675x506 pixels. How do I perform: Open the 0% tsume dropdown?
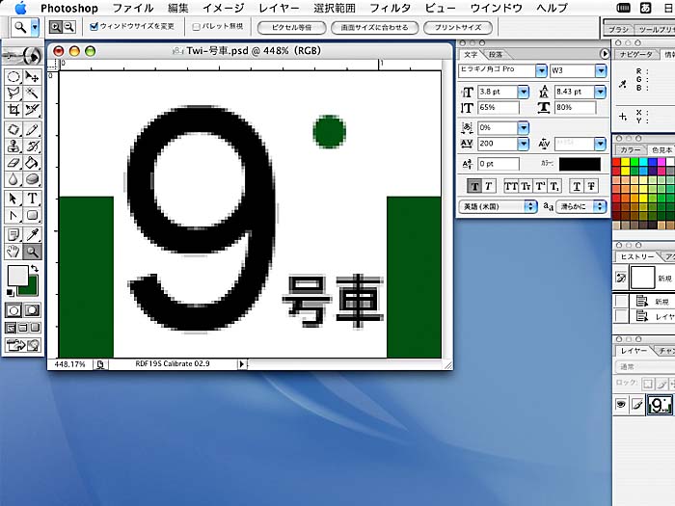[523, 128]
